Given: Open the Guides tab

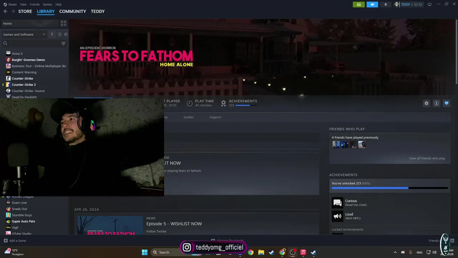Looking at the screenshot, I should [x=189, y=117].
